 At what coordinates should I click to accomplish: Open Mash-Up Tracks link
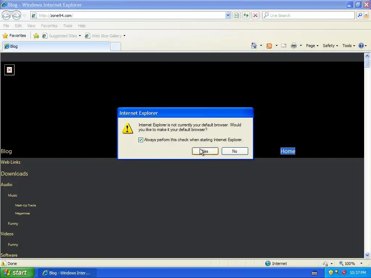point(26,205)
